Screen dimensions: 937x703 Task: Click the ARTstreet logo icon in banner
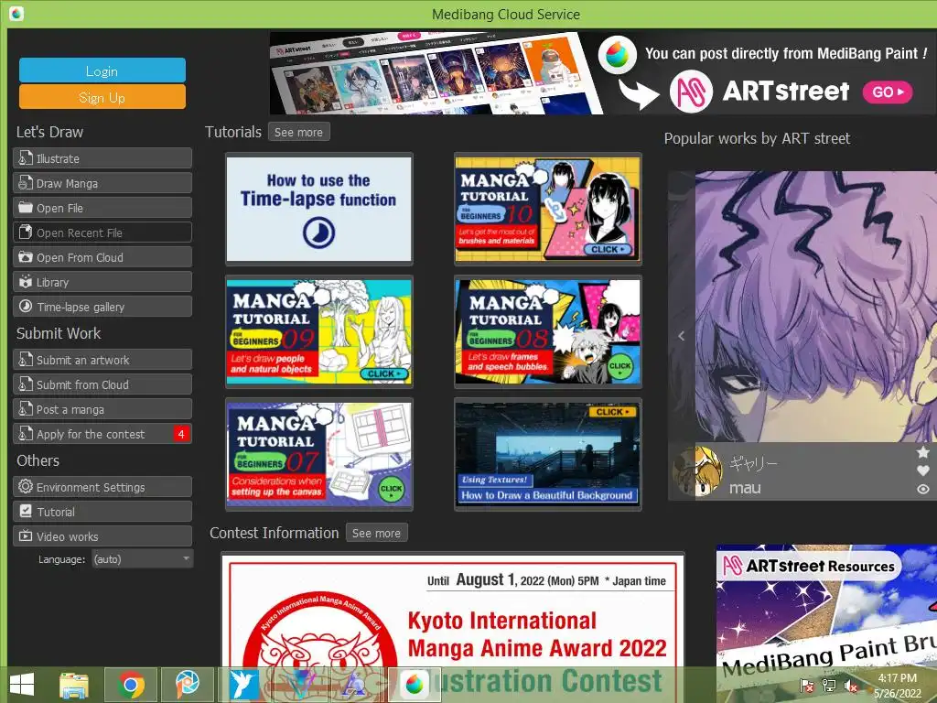click(691, 92)
